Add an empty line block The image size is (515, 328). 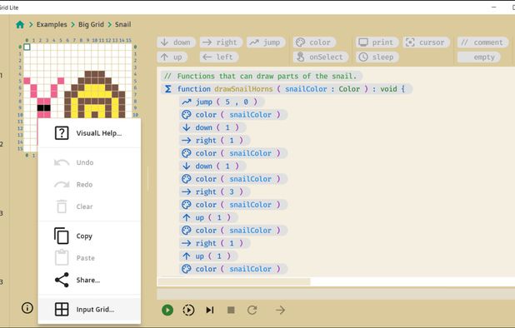pyautogui.click(x=479, y=57)
